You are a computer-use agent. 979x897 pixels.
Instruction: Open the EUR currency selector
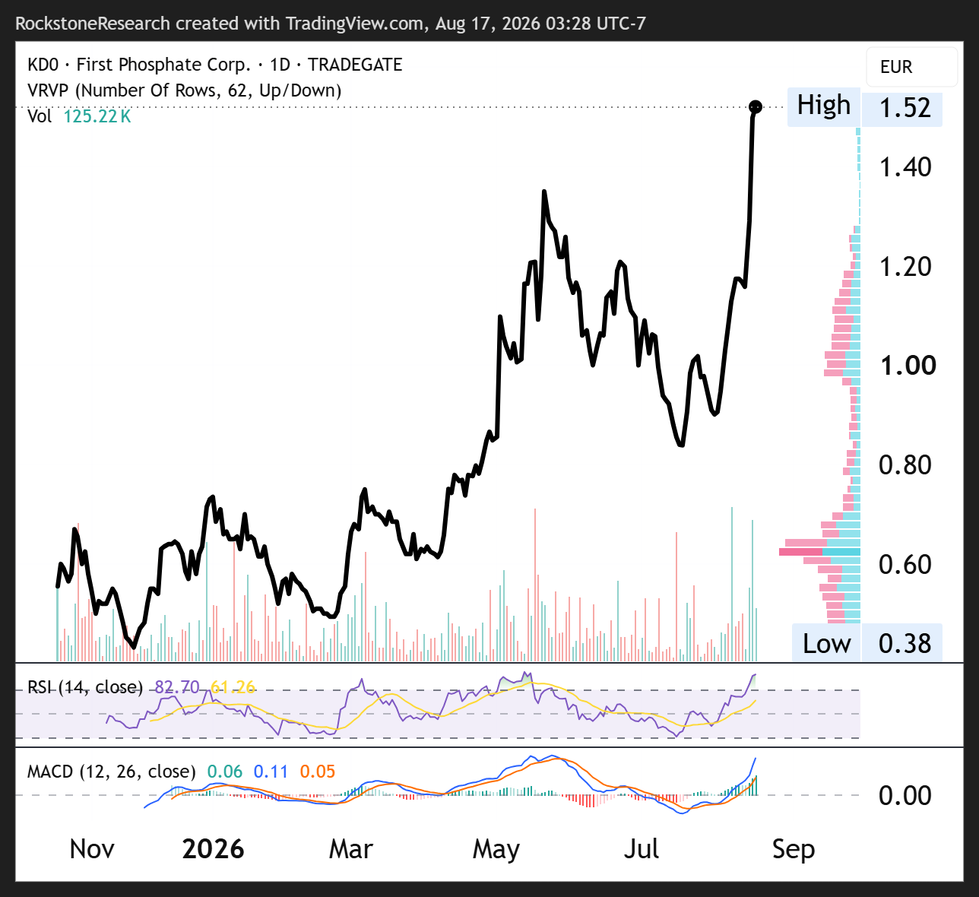[x=911, y=67]
